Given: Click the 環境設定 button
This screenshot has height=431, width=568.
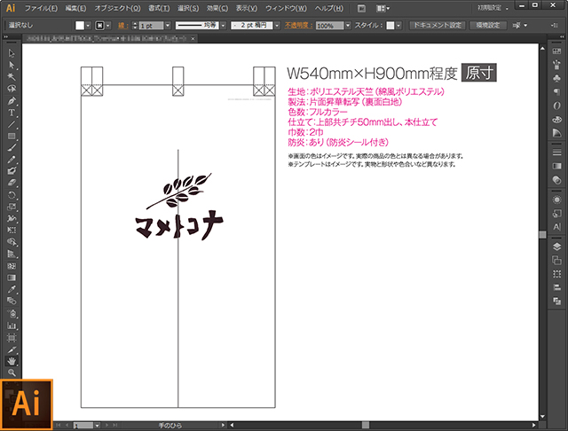Looking at the screenshot, I should pyautogui.click(x=487, y=26).
